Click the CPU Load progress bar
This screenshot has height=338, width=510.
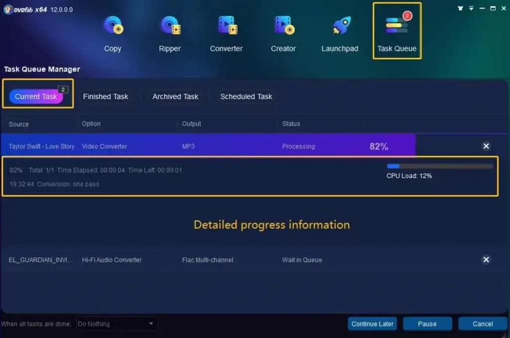coord(439,166)
